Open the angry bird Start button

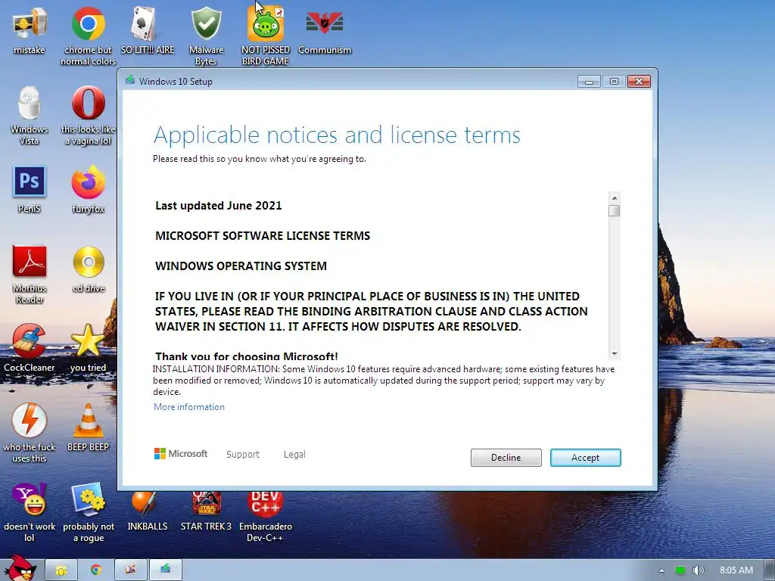(19, 568)
